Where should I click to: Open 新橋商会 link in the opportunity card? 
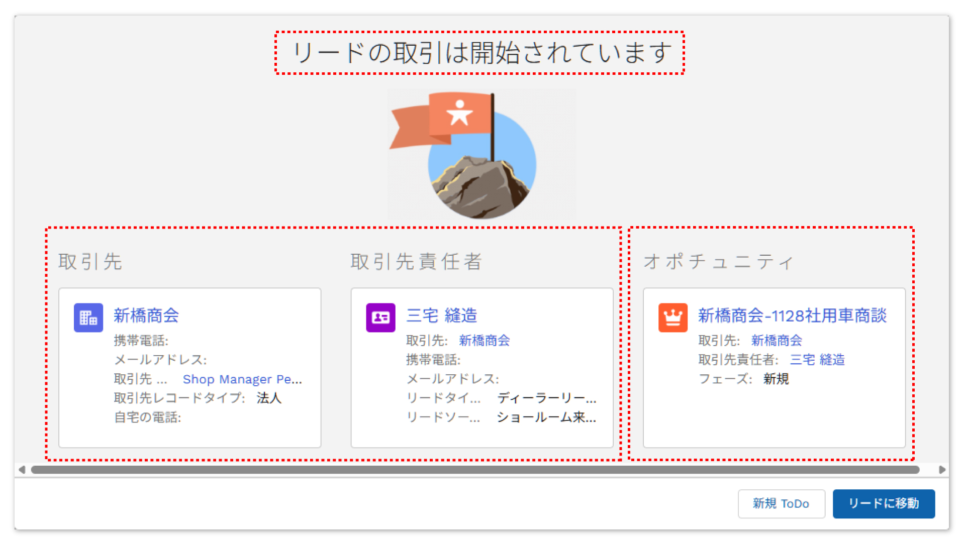(x=776, y=341)
